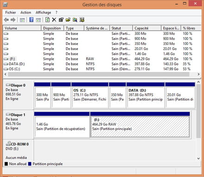204x177 pixels.
Task: Click the volume list right scroll arrow
Action: pos(198,74)
